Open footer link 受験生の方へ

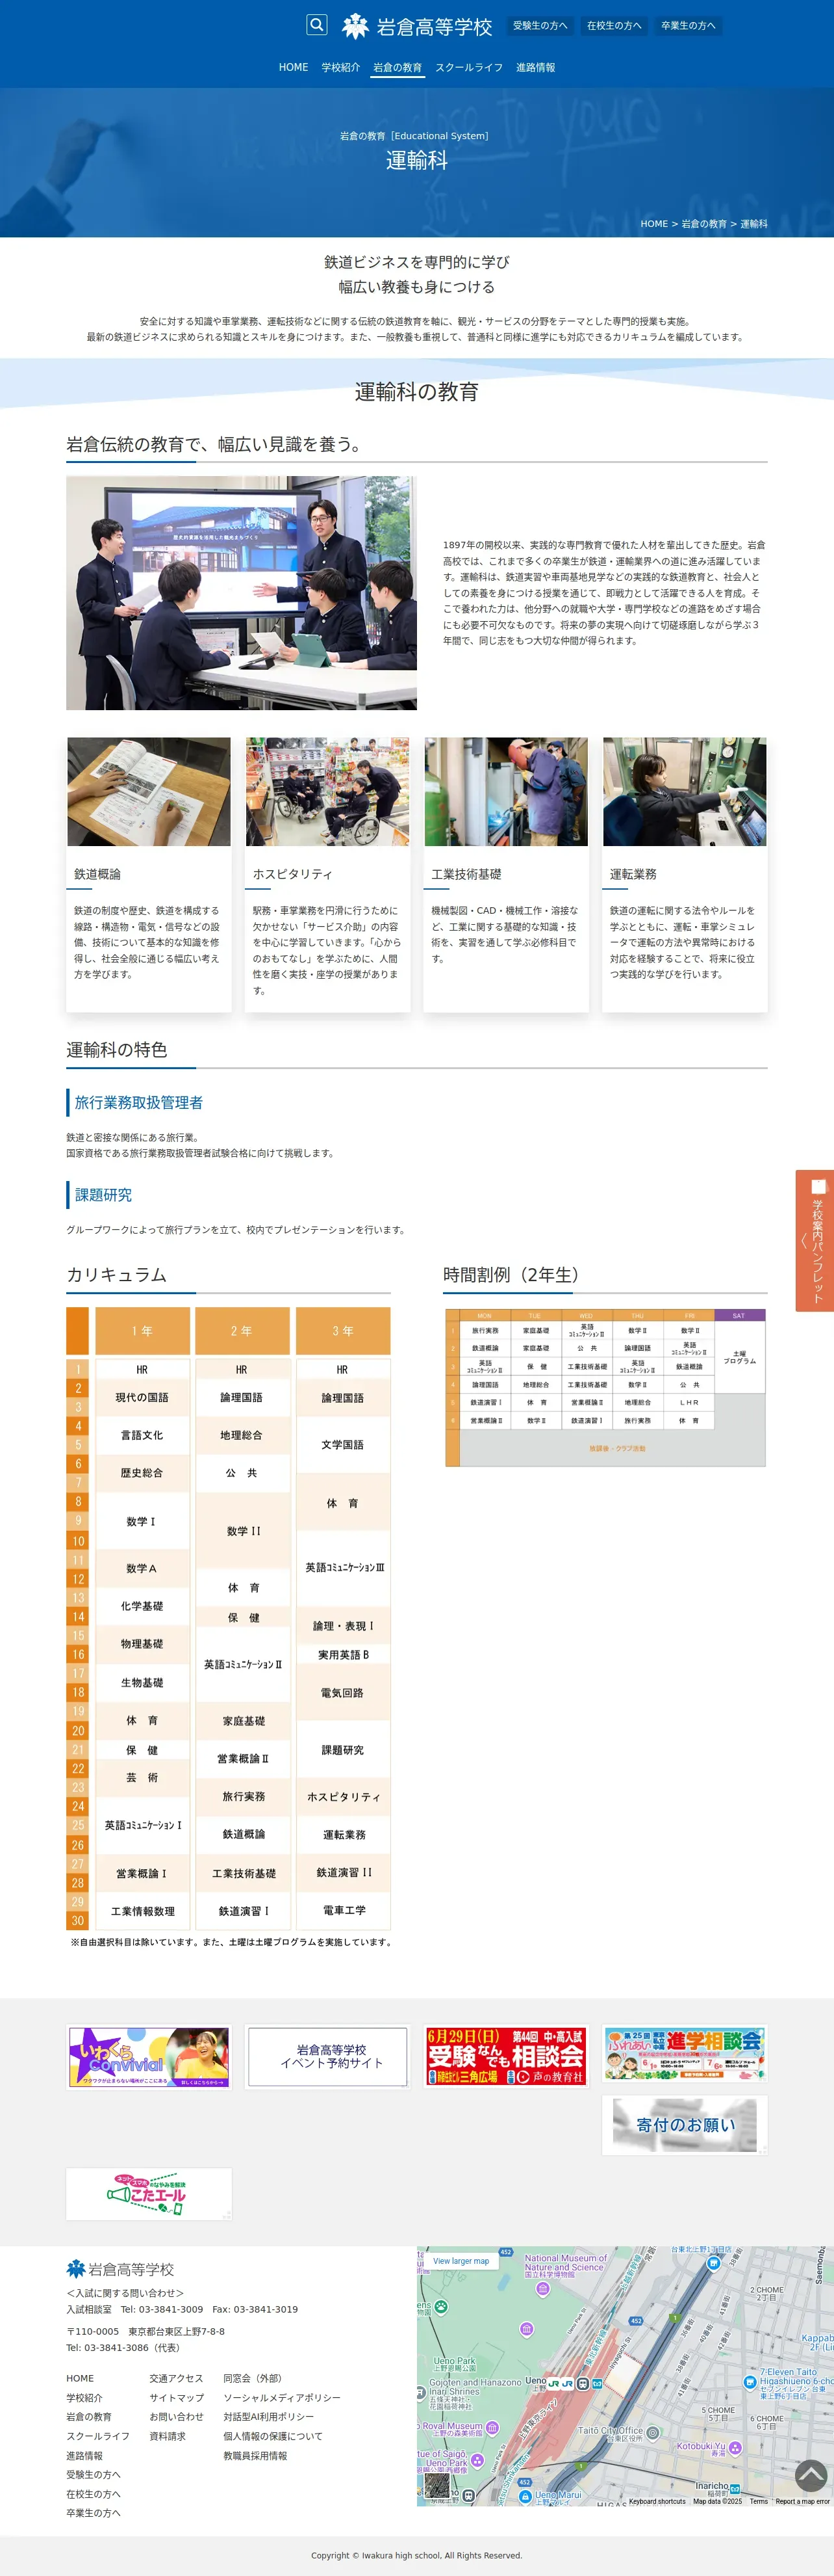point(93,2475)
